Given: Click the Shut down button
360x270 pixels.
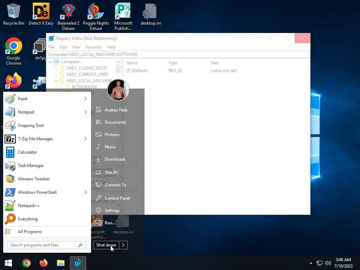Looking at the screenshot, I should (106, 245).
